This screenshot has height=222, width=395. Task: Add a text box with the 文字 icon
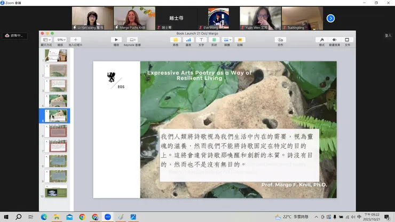201,40
